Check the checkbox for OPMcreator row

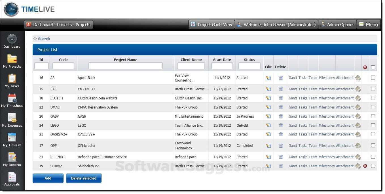[373, 145]
